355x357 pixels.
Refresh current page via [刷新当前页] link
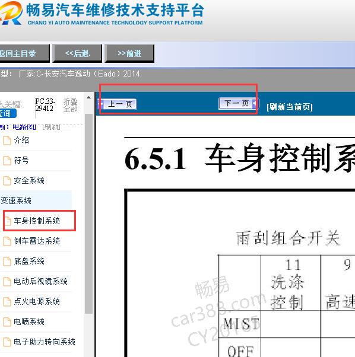pyautogui.click(x=290, y=107)
